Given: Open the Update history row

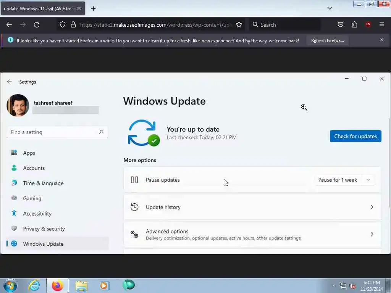Looking at the screenshot, I should [x=252, y=207].
